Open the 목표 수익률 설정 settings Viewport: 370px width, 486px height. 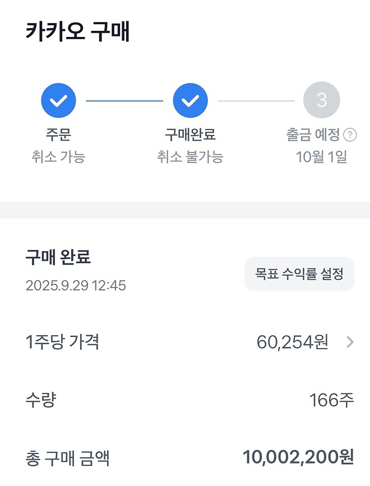(x=299, y=274)
